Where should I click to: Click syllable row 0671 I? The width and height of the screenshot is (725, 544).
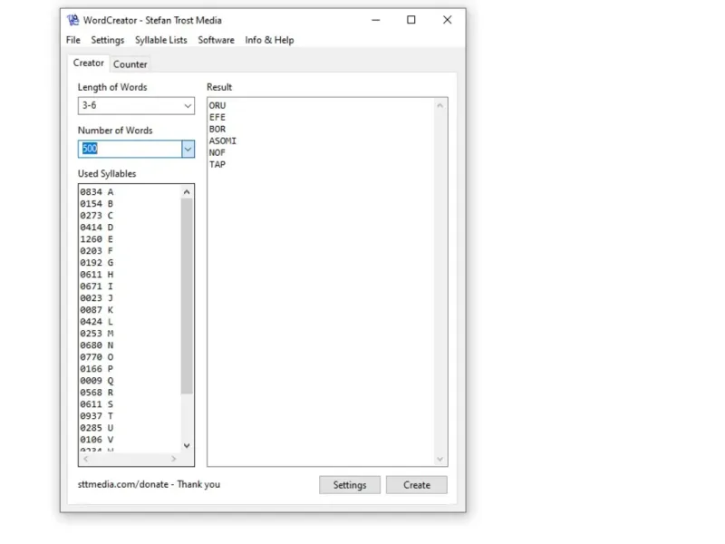click(x=97, y=287)
